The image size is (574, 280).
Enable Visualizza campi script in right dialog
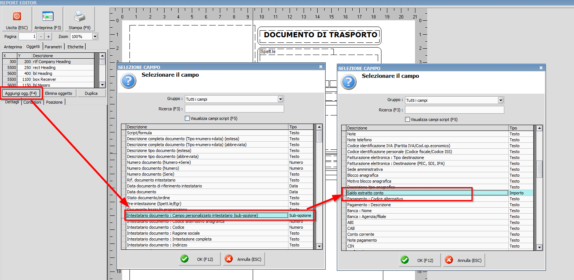[407, 120]
